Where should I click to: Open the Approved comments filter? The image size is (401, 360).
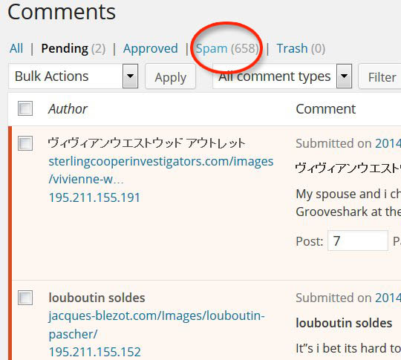150,48
